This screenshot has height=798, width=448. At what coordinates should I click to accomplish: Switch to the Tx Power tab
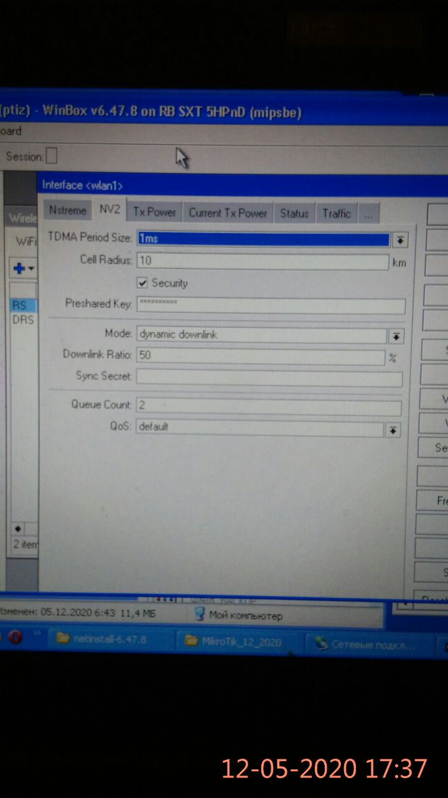(x=154, y=212)
